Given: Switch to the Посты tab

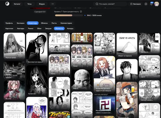Looking at the screenshot, I should click(54, 23).
